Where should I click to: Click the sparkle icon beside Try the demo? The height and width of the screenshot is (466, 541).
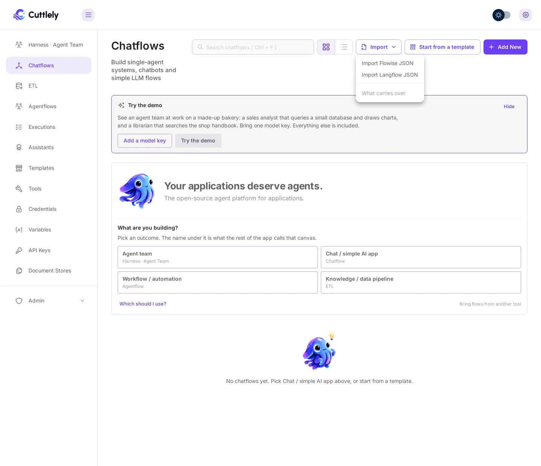coord(121,105)
